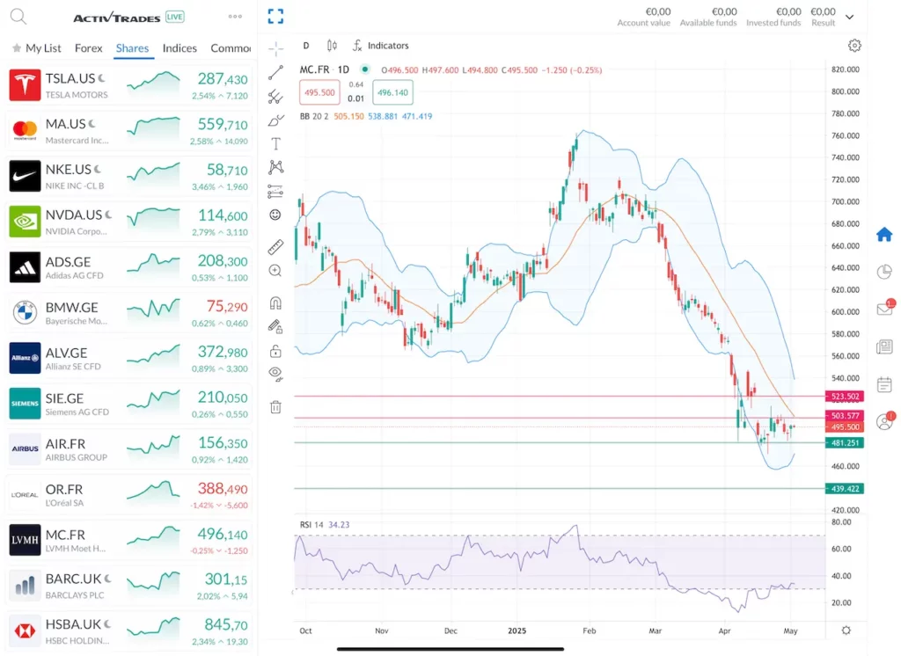Select the ADS.GE Adidas row
The image size is (901, 656).
[128, 267]
